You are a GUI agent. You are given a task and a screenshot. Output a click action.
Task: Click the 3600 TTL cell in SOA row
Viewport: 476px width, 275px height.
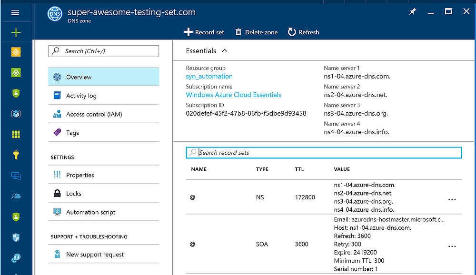(301, 244)
